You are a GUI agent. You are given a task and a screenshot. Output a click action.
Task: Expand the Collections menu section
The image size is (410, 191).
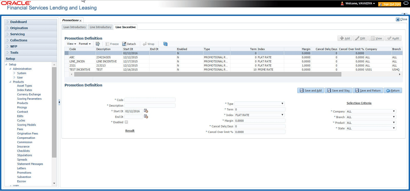coord(8,40)
